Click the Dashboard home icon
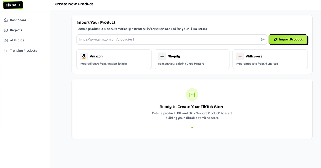The height and width of the screenshot is (168, 321). click(6, 20)
